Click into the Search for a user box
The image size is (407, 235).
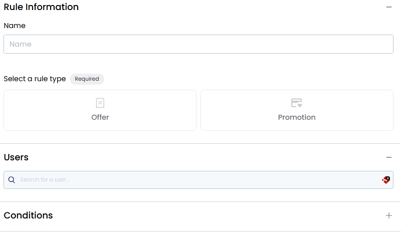(198, 180)
